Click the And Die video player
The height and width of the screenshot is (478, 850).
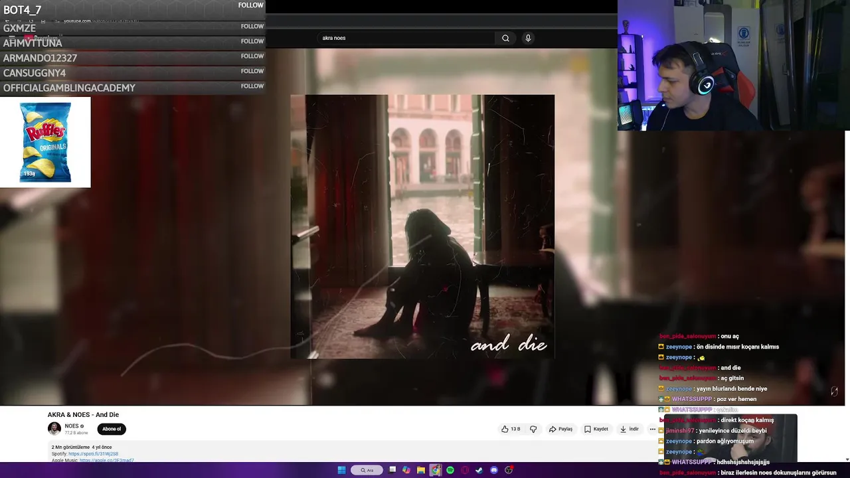pos(422,226)
